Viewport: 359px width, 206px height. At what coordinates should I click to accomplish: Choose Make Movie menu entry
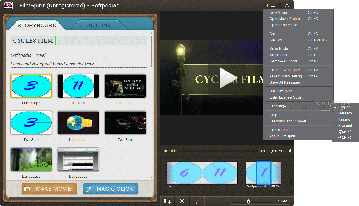(x=298, y=49)
